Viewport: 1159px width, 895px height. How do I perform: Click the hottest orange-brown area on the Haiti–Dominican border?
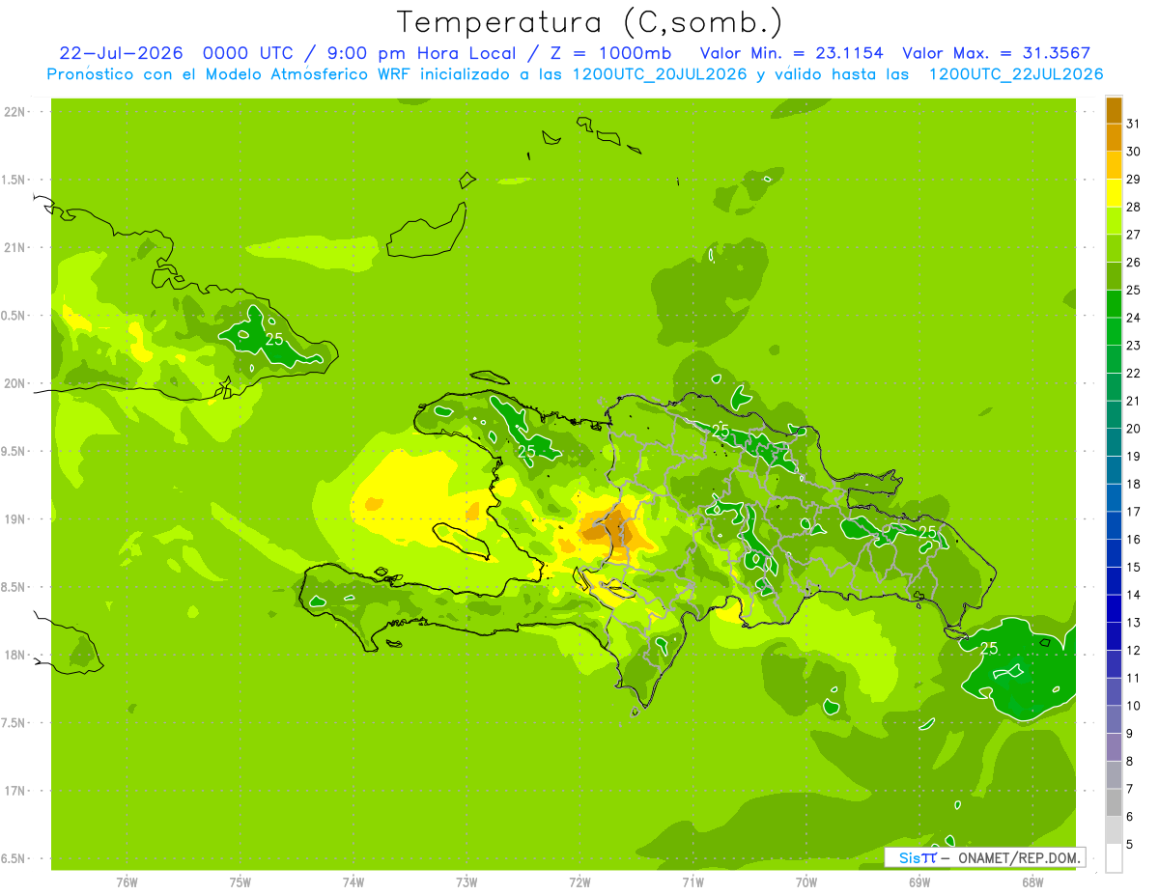pos(610,530)
